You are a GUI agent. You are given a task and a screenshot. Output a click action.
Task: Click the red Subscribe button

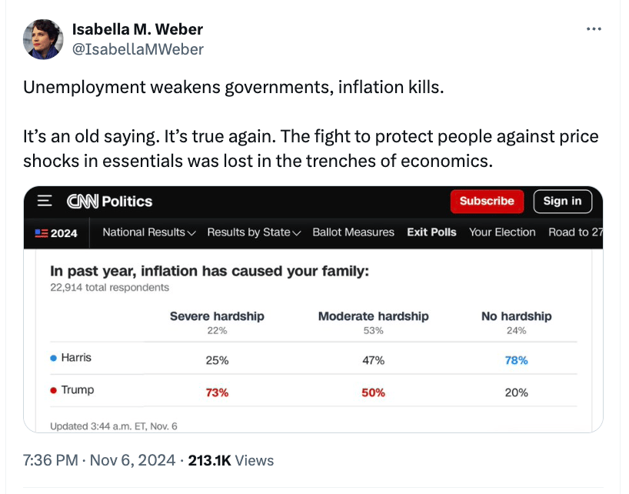[487, 201]
